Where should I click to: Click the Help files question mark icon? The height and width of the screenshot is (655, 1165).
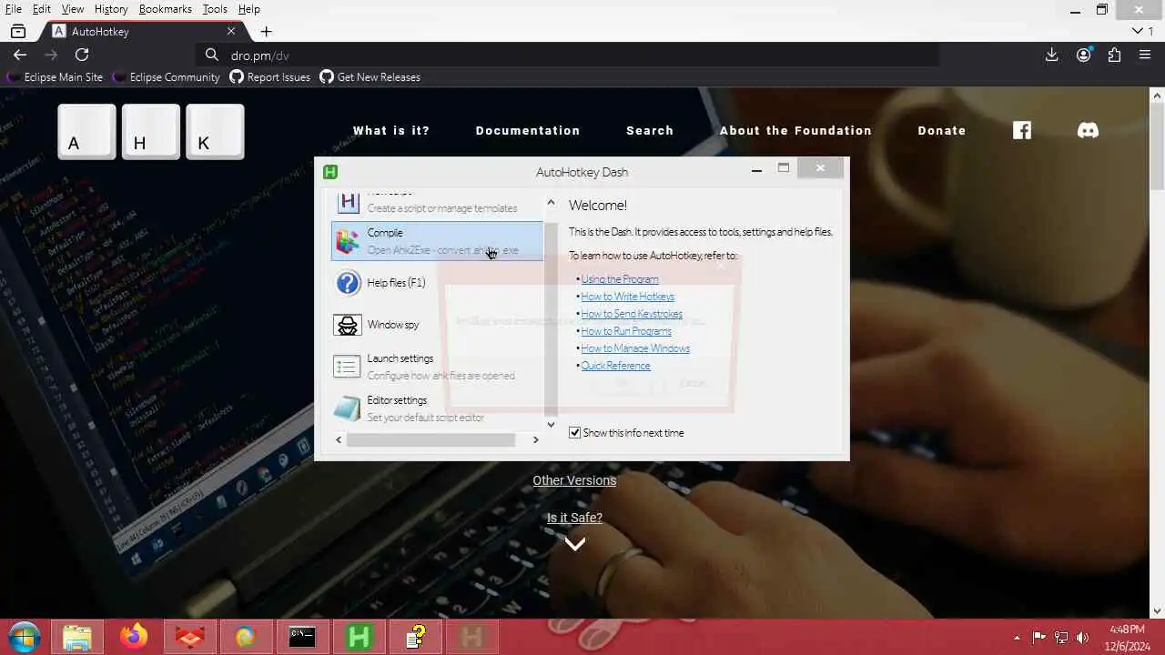(348, 283)
